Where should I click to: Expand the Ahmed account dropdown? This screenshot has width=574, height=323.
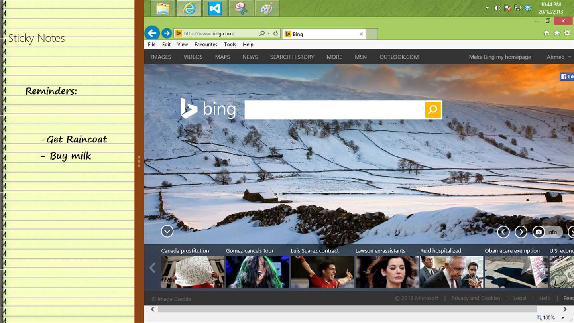[x=569, y=57]
